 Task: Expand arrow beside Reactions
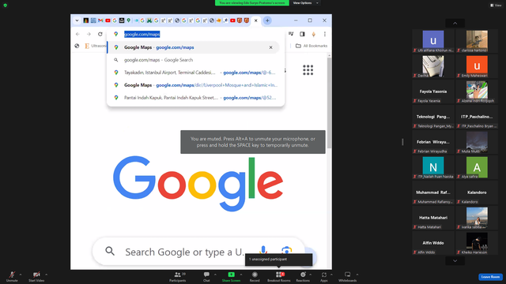click(x=311, y=275)
